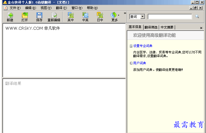
Task: Open the 翻译(T) menu
Action: (x=61, y=8)
